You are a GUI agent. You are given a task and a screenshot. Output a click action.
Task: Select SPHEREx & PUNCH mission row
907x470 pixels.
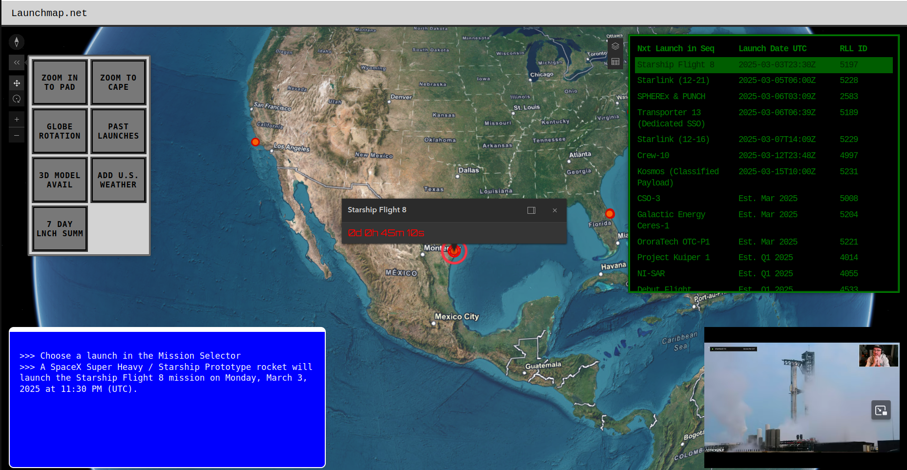(x=763, y=97)
